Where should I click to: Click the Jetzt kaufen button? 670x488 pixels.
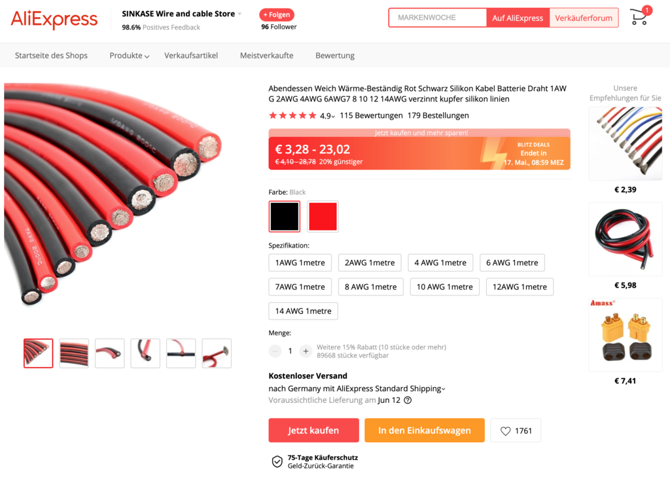pyautogui.click(x=313, y=430)
